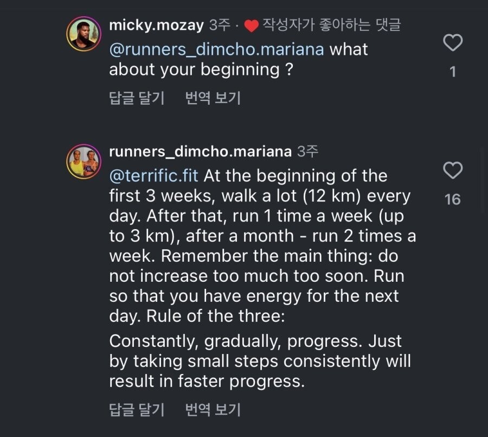The height and width of the screenshot is (437, 488).
Task: Click the 3주 timestamp beside runners_dimcho.mariana
Action: 308,151
